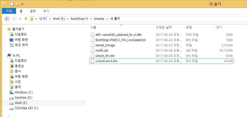Open the recent locations dropdown arrow
The width and height of the screenshot is (247, 117).
(x=20, y=19)
